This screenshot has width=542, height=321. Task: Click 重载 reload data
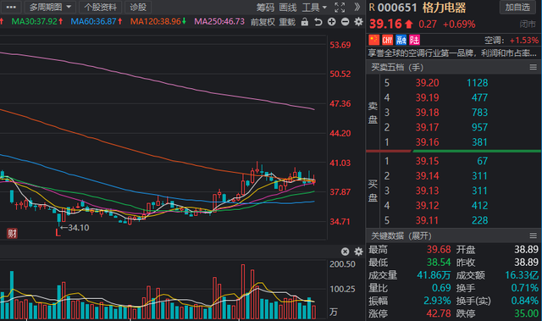287,22
